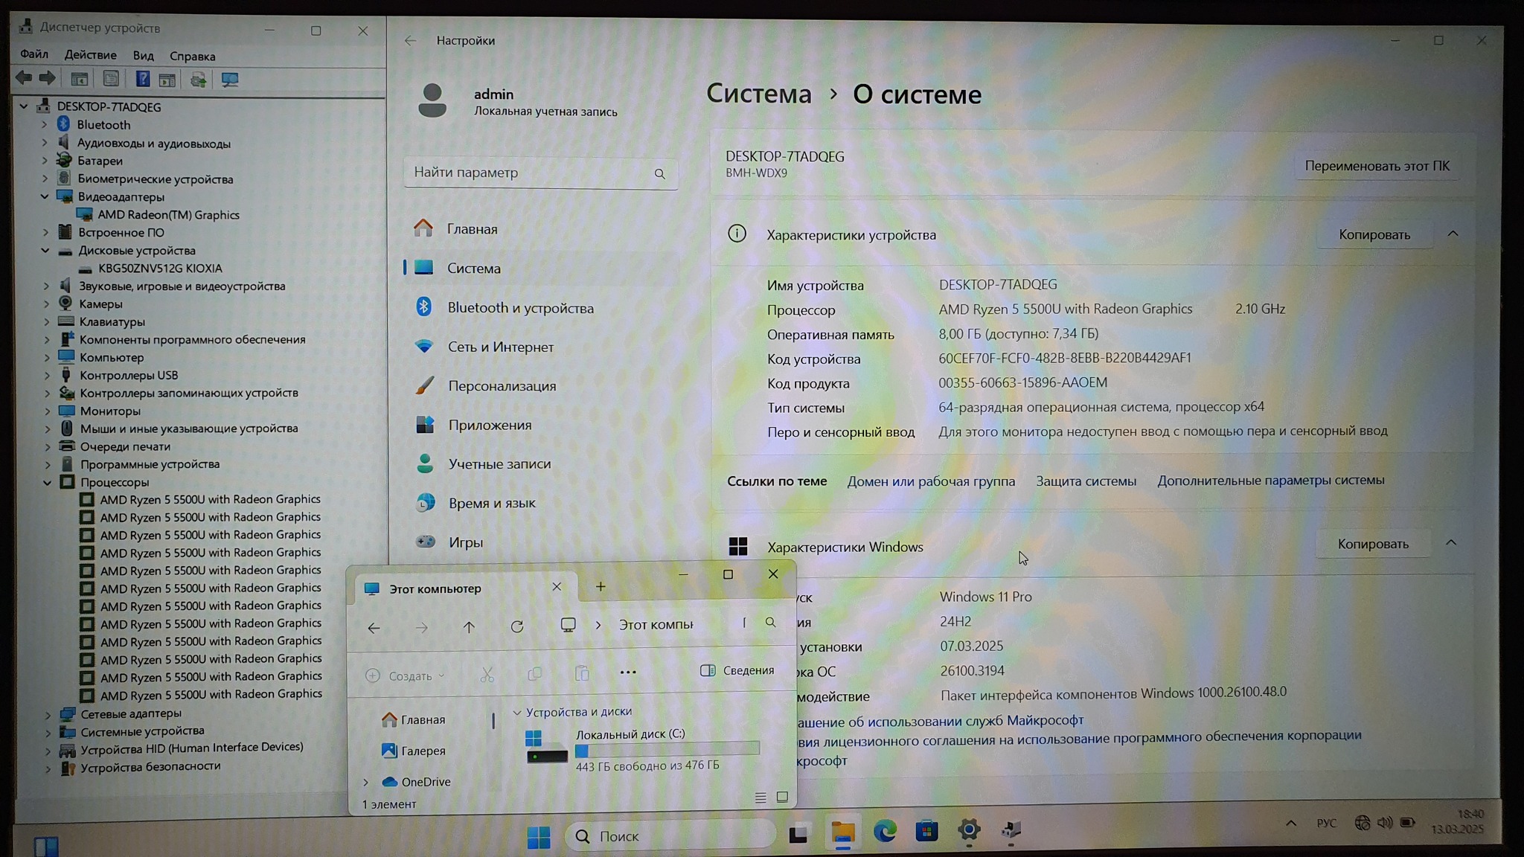Click Переименовать этот ПК button
Screen dimensions: 1524x857
click(x=1377, y=166)
